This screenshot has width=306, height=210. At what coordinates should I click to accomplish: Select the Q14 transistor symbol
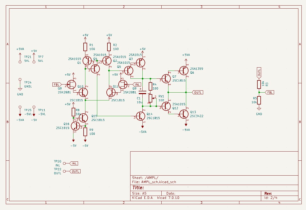(140, 116)
